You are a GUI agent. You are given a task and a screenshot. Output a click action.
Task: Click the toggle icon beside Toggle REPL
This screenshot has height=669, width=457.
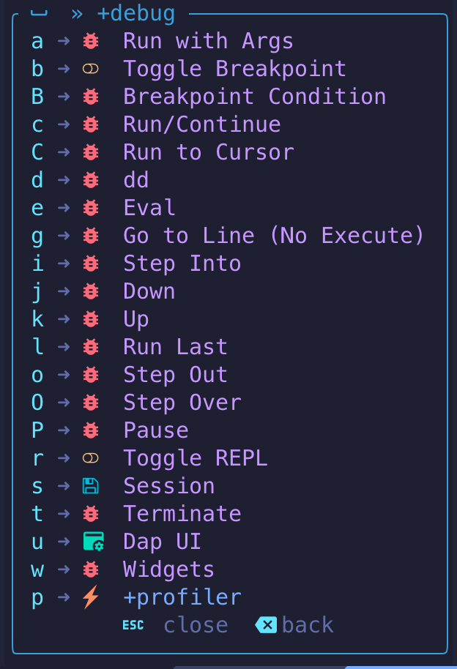(91, 458)
